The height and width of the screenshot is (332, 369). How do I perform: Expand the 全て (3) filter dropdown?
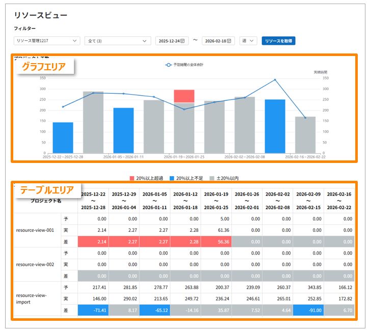117,41
